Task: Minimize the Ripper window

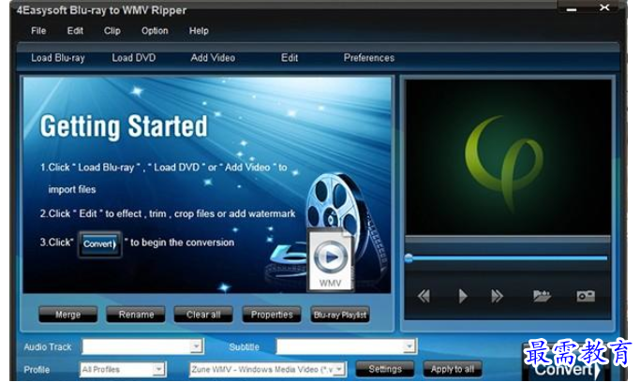Action: click(572, 9)
